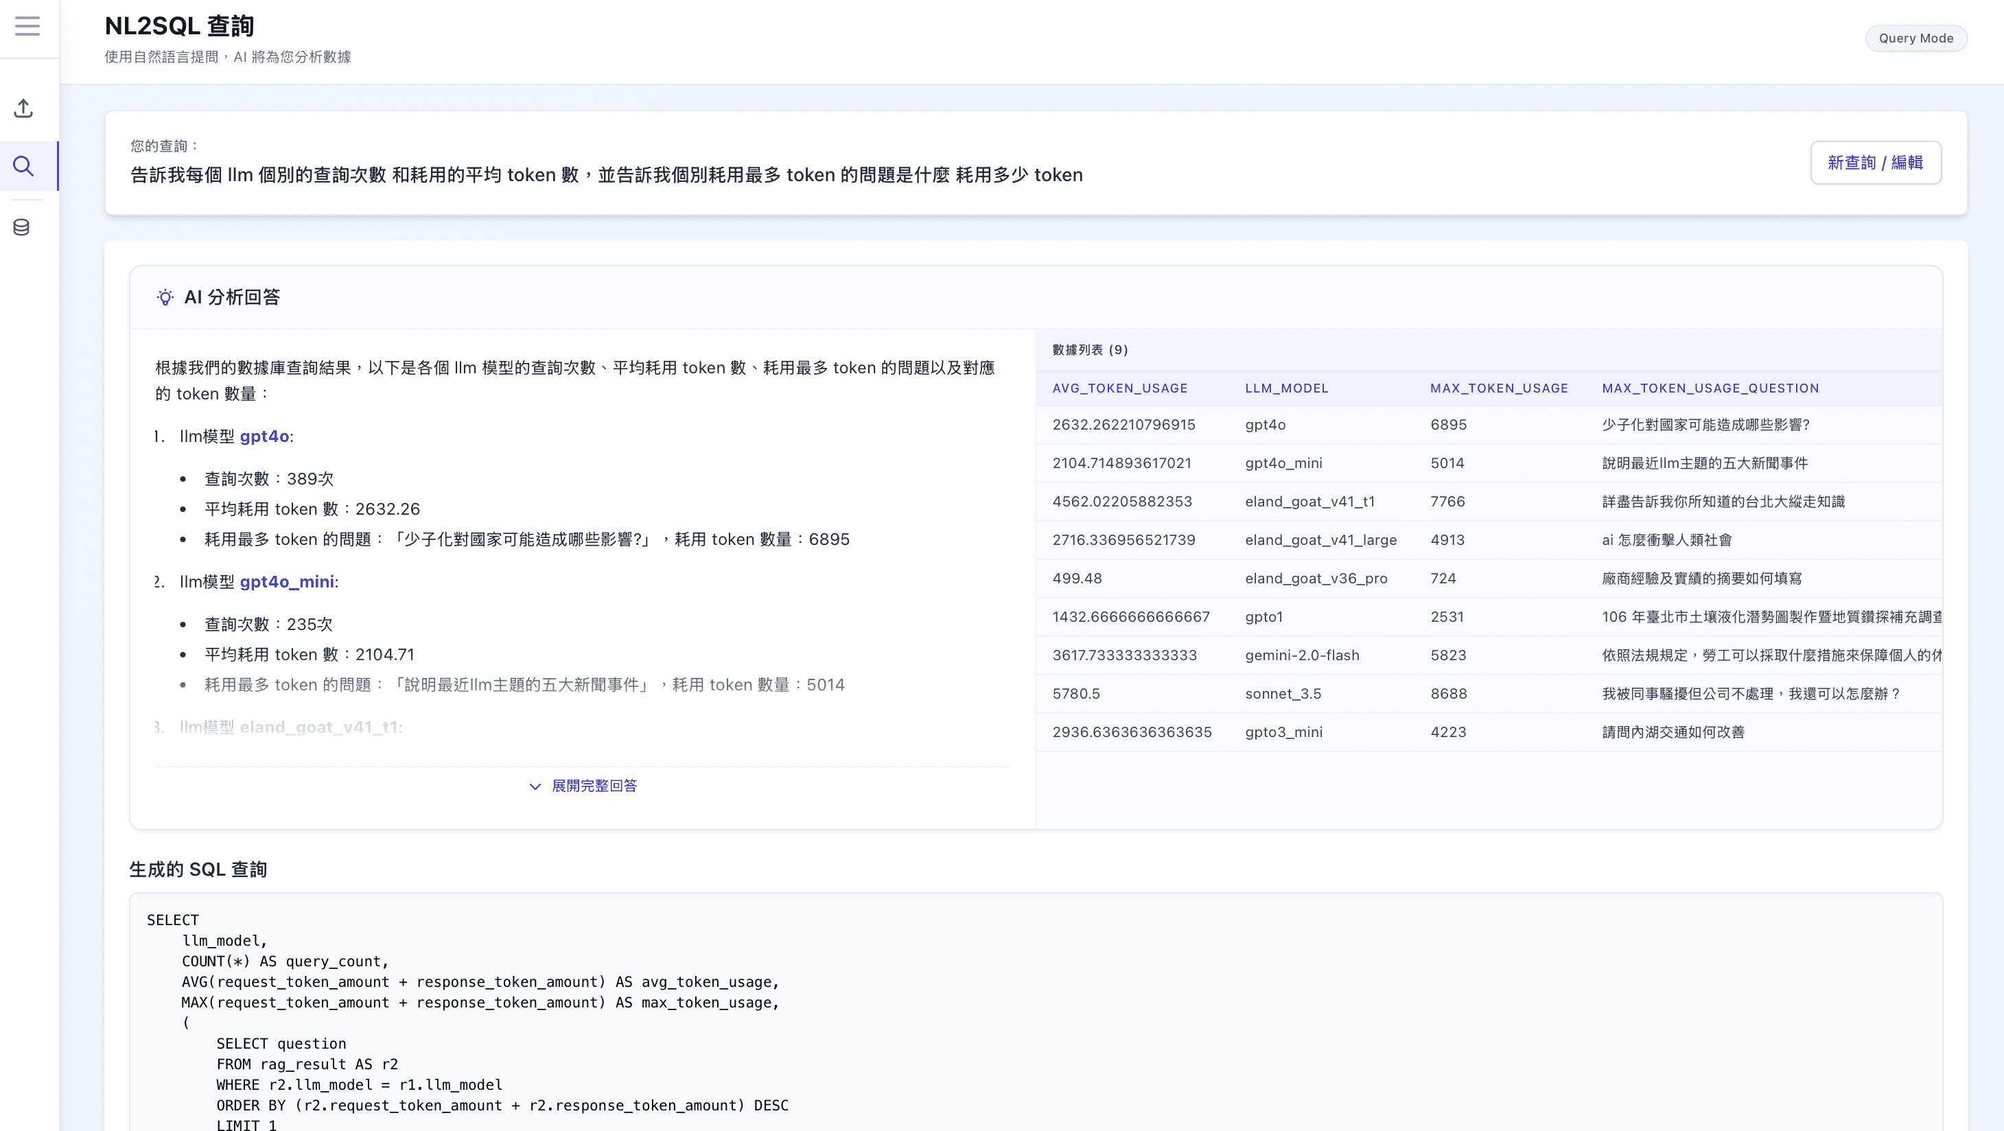Select the gpt4o row in data table
Screen dimensions: 2004x1131
point(1264,425)
